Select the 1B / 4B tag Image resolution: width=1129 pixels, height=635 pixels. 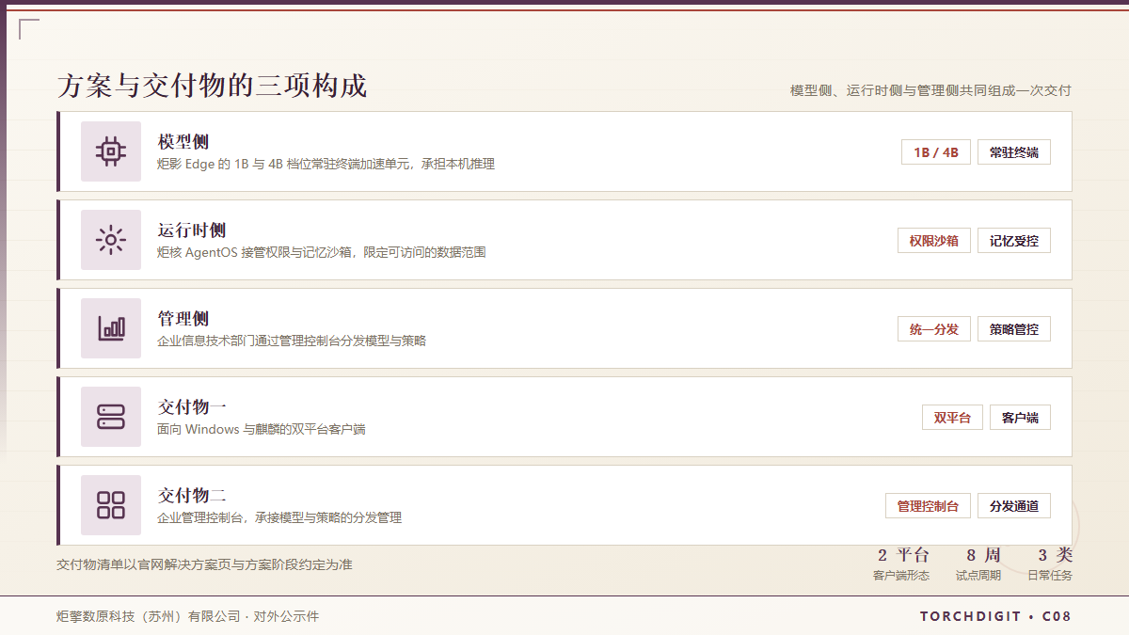tap(936, 152)
